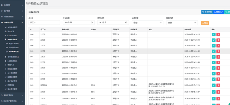Focus the 员工ID filter input

click(x=44, y=23)
